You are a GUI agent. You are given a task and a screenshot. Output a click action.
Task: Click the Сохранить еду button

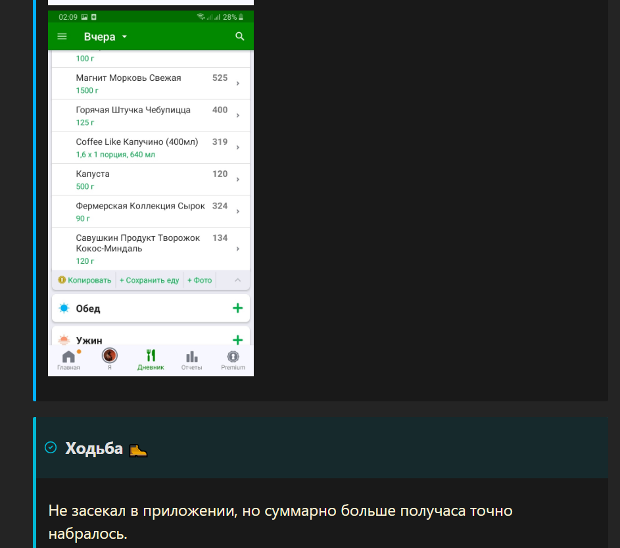149,280
